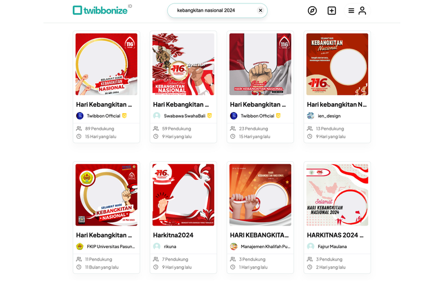Screen dimensions: 423x282
Task: Open the ien_design frame thumbnail with beige circle
Action: pos(337,64)
